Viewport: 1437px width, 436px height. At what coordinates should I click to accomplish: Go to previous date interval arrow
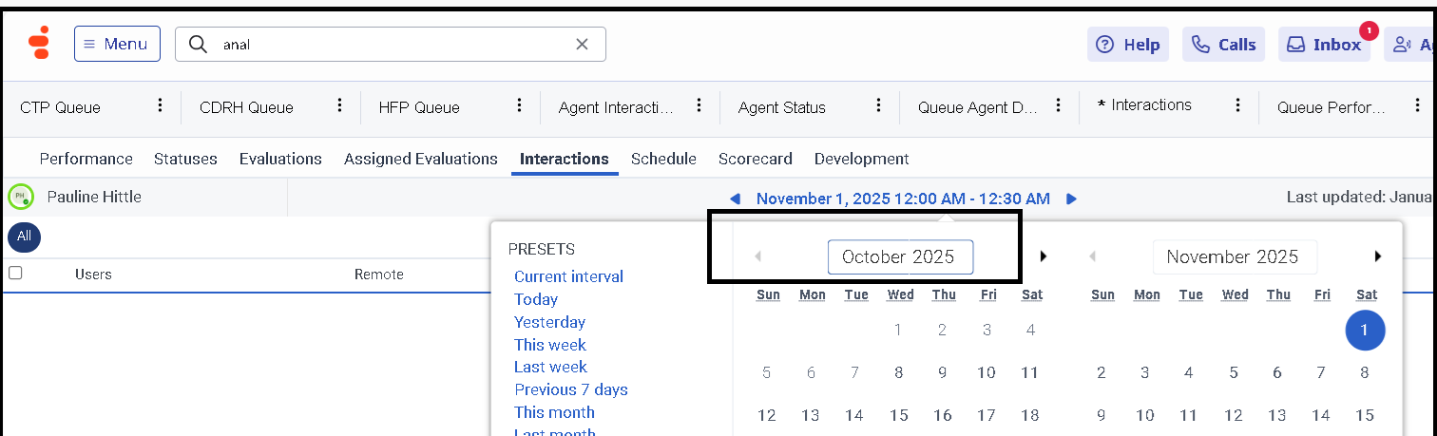[735, 199]
